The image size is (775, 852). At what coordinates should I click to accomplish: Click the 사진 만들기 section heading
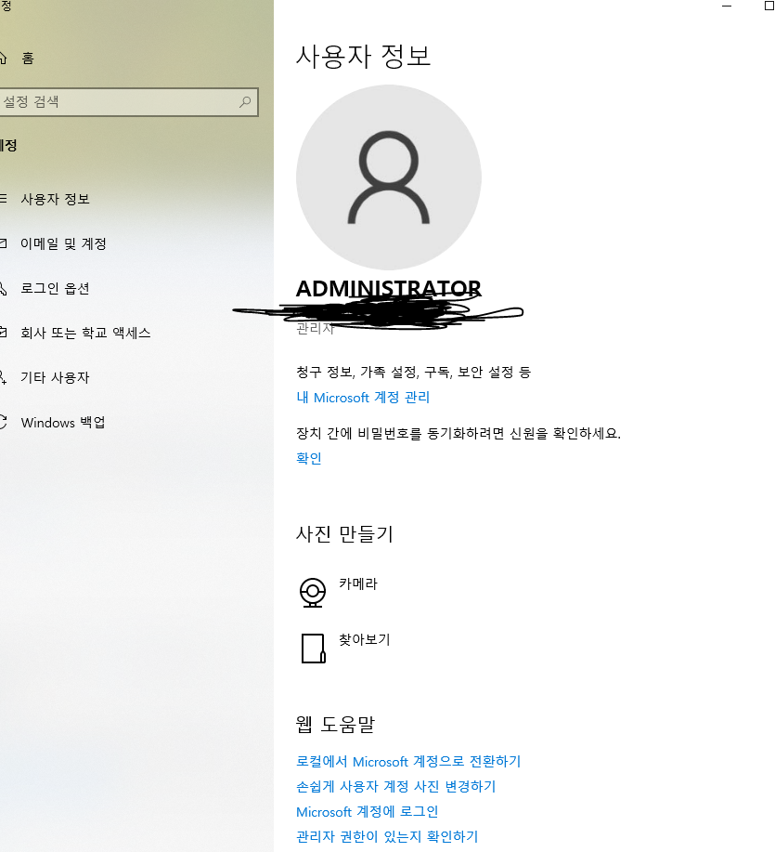(344, 533)
